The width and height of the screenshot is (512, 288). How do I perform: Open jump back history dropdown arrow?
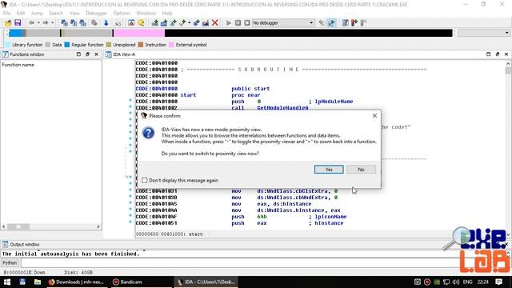point(38,23)
